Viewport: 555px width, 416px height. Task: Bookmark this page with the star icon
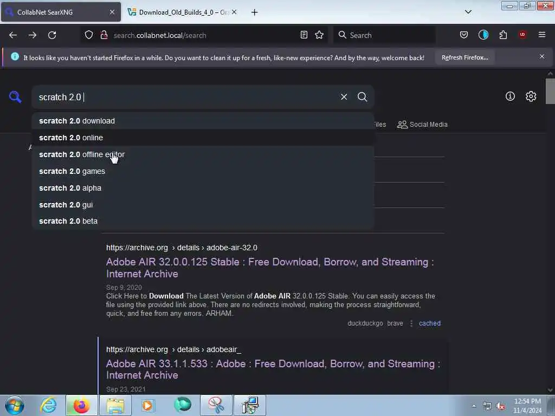[x=319, y=35]
